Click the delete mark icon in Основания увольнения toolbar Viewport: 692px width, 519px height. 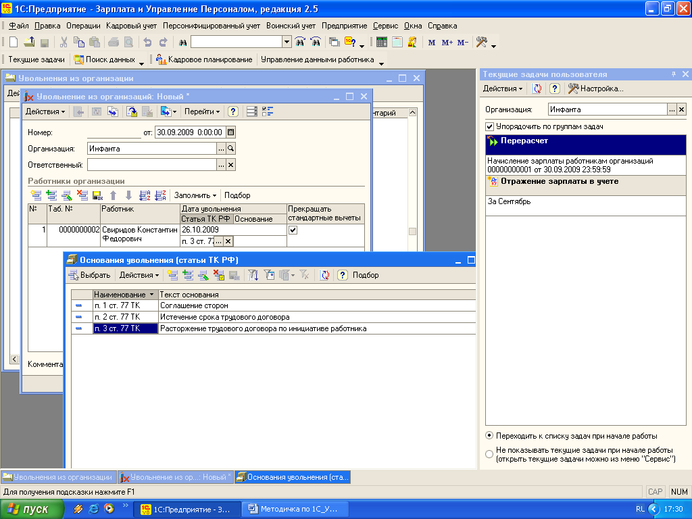pyautogui.click(x=218, y=275)
